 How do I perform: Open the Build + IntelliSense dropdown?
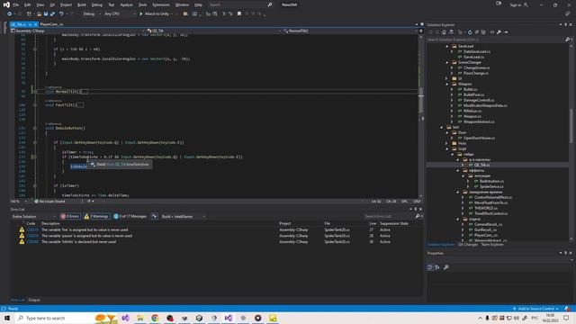pyautogui.click(x=183, y=216)
